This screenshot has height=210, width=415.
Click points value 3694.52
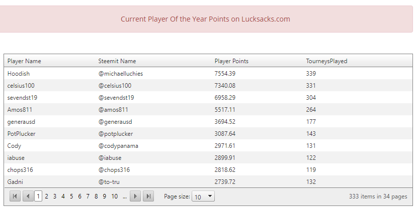point(225,122)
